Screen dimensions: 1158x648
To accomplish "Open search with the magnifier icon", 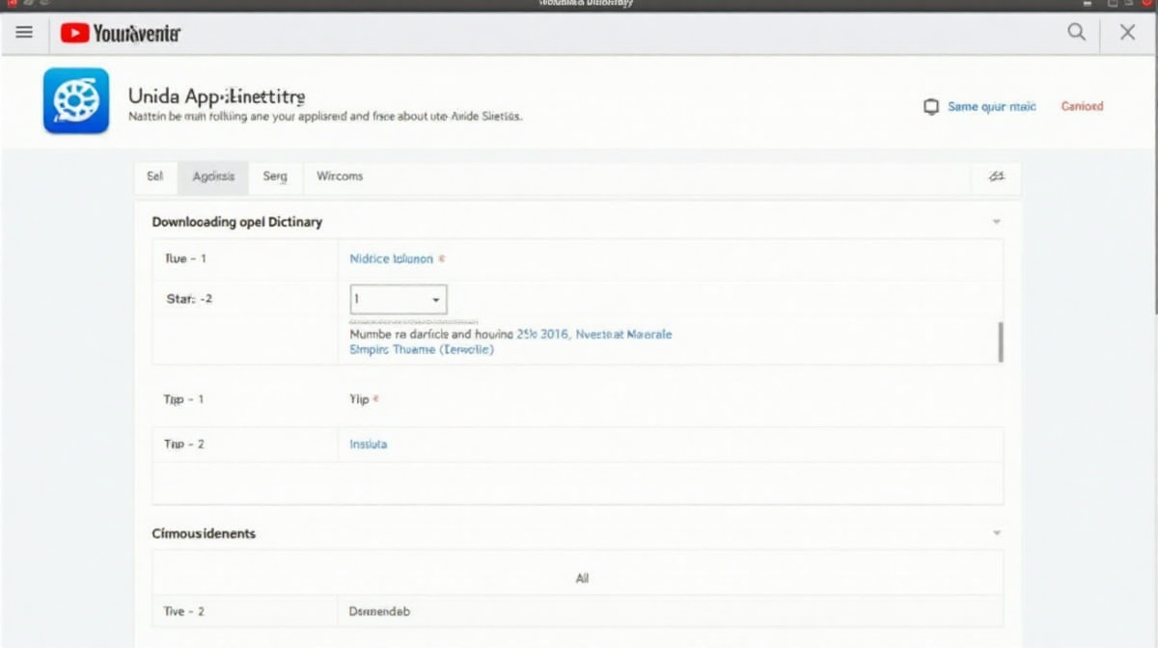I will tap(1076, 33).
